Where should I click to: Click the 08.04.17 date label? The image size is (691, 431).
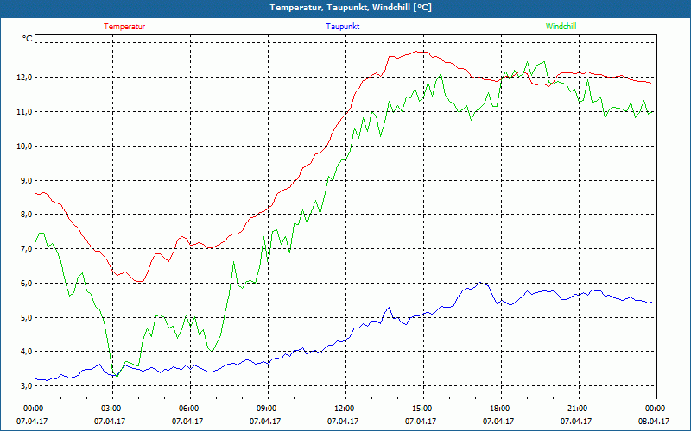(x=654, y=421)
